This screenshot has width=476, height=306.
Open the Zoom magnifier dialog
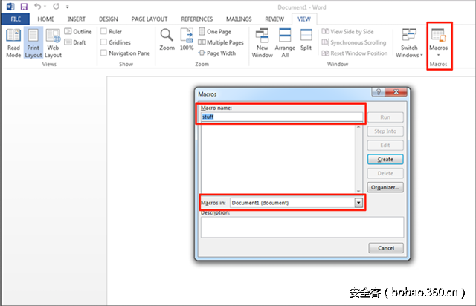(x=167, y=39)
